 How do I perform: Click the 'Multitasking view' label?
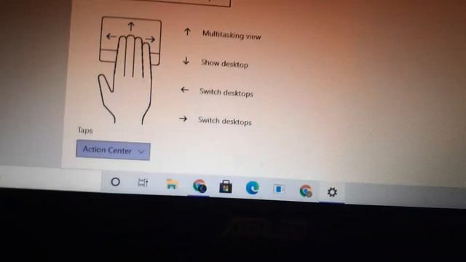tap(232, 35)
